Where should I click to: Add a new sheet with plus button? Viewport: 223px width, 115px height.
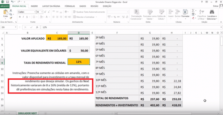coord(45,113)
